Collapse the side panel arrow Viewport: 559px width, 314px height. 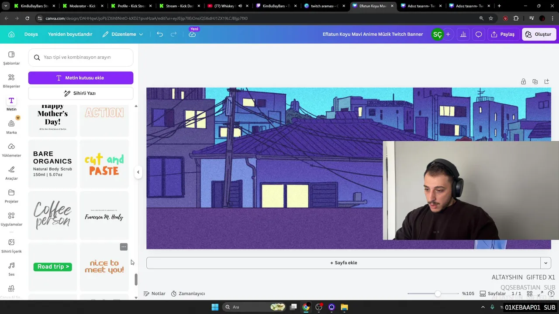coord(138,172)
